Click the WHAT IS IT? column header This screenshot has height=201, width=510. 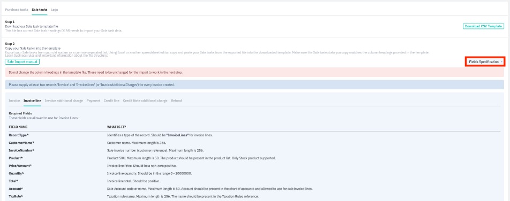116,127
